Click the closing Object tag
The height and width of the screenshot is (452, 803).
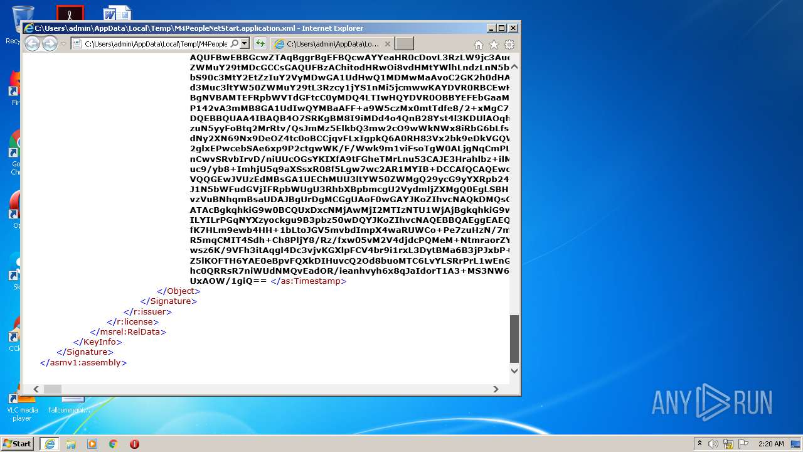pos(179,291)
